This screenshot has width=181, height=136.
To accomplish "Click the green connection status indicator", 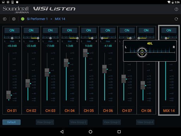I will (23, 19).
